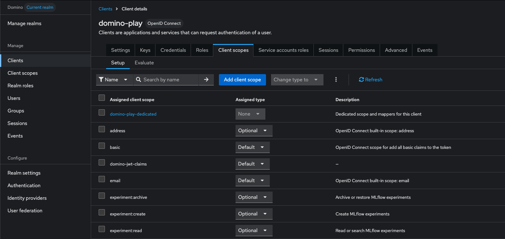Viewport: 505px width, 239px height.
Task: Go to Clients breadcrumb link
Action: pyautogui.click(x=105, y=9)
